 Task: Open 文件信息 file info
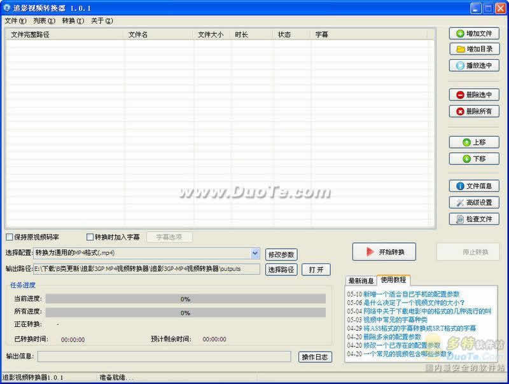coord(474,186)
